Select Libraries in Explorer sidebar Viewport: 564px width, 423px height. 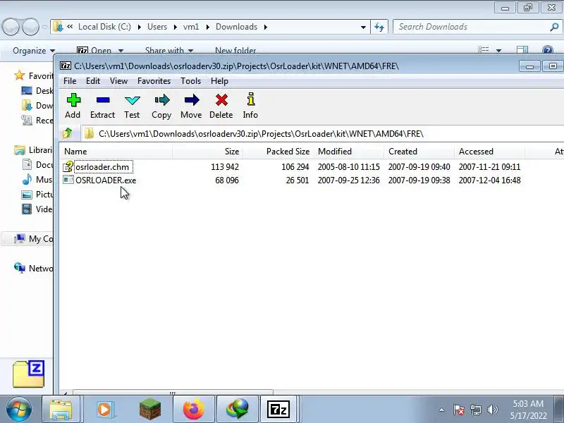33,150
